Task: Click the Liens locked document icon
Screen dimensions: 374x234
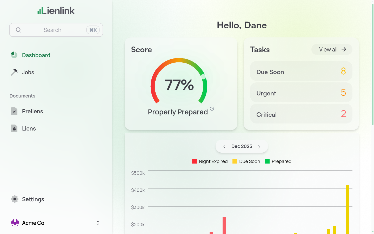Action: pos(14,128)
